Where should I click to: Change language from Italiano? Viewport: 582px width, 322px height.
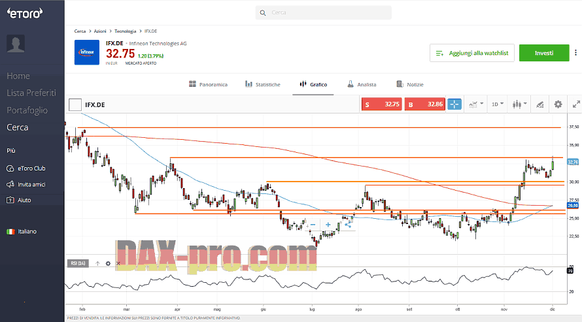tap(27, 231)
